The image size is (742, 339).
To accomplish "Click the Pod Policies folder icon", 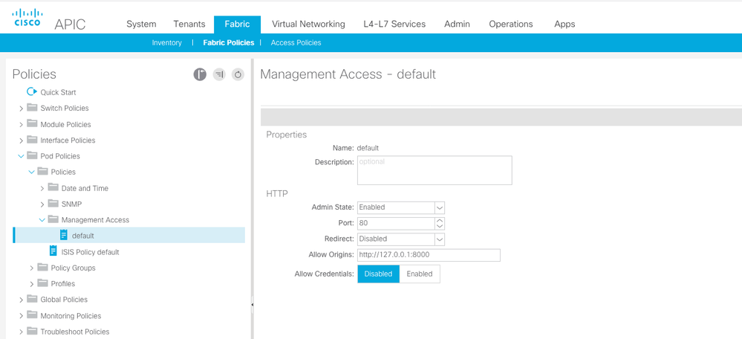I will [32, 155].
